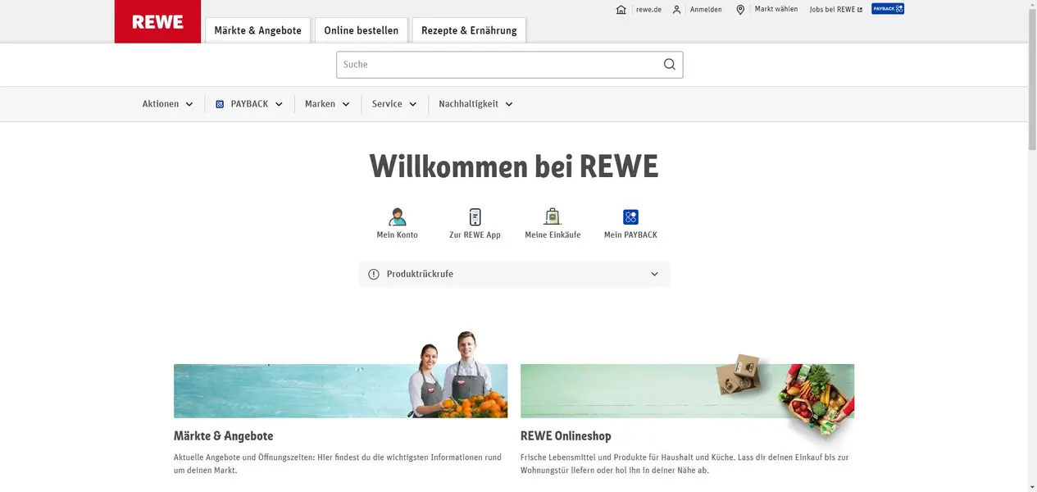
Task: Click the Zur REWE App label
Action: tap(475, 235)
